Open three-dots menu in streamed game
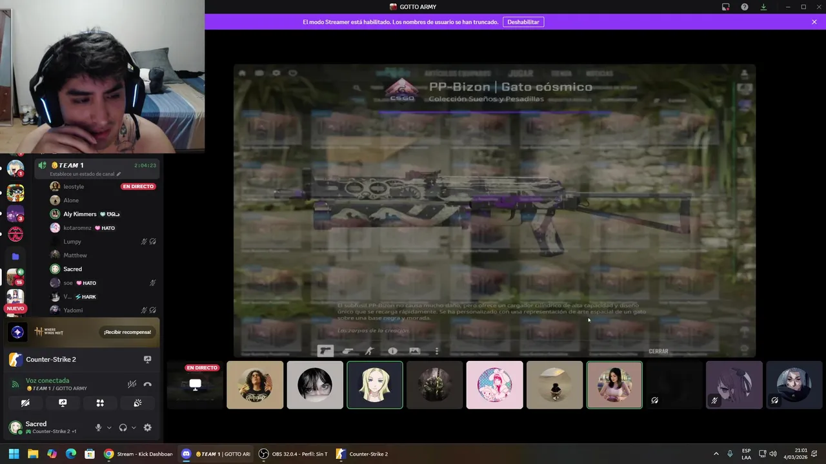This screenshot has width=826, height=464. [437, 351]
